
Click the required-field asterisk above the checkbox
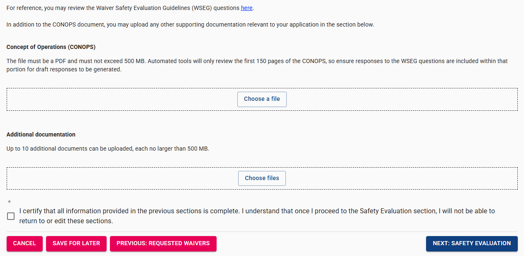click(9, 202)
